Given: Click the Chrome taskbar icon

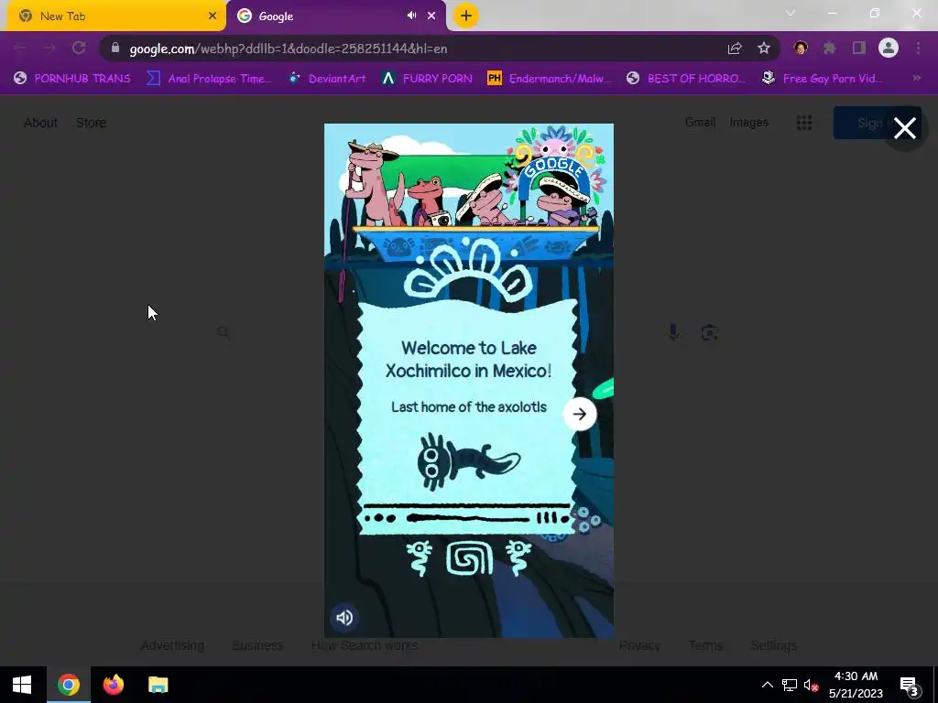Looking at the screenshot, I should coord(68,685).
